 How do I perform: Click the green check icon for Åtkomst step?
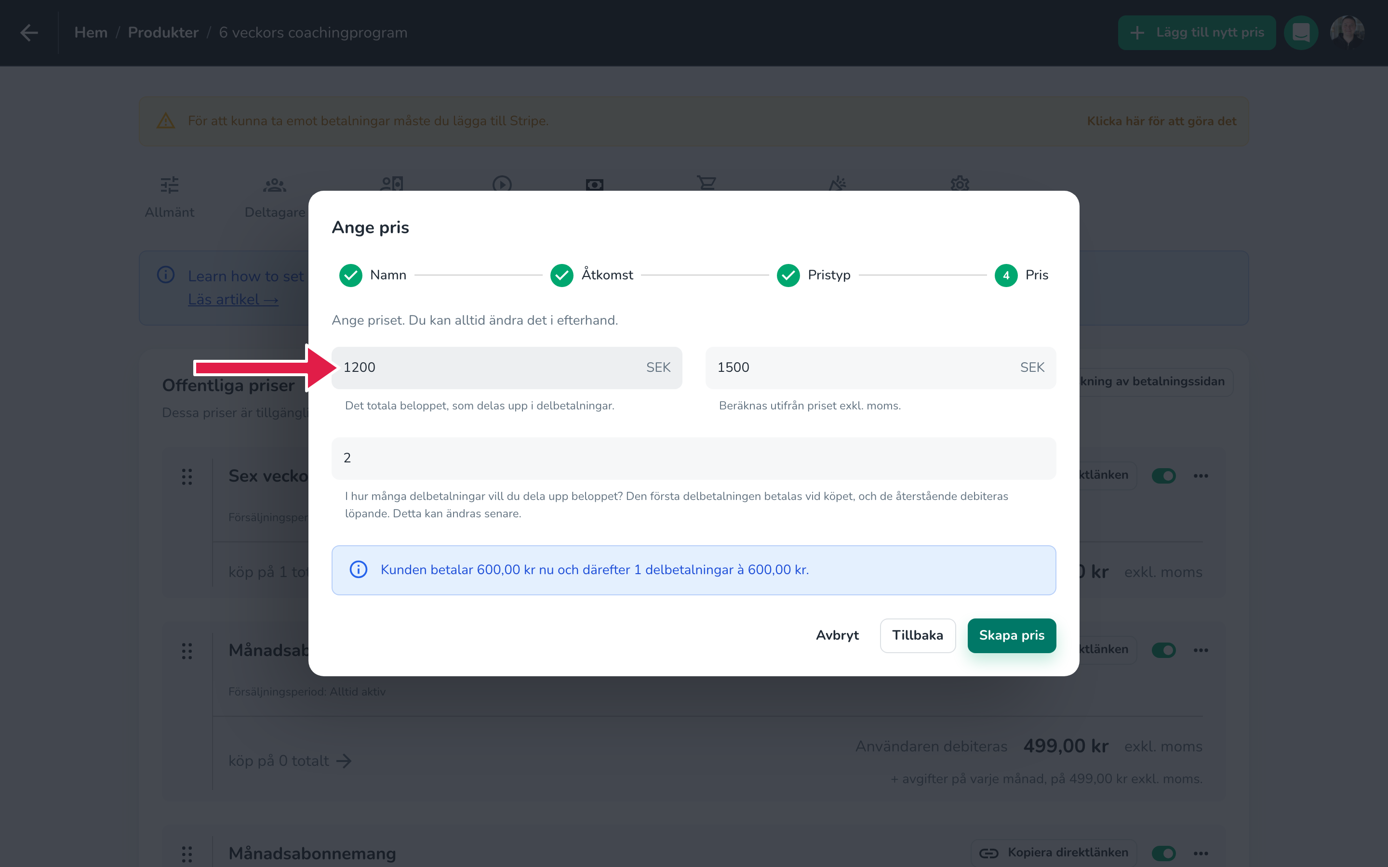[x=561, y=275]
